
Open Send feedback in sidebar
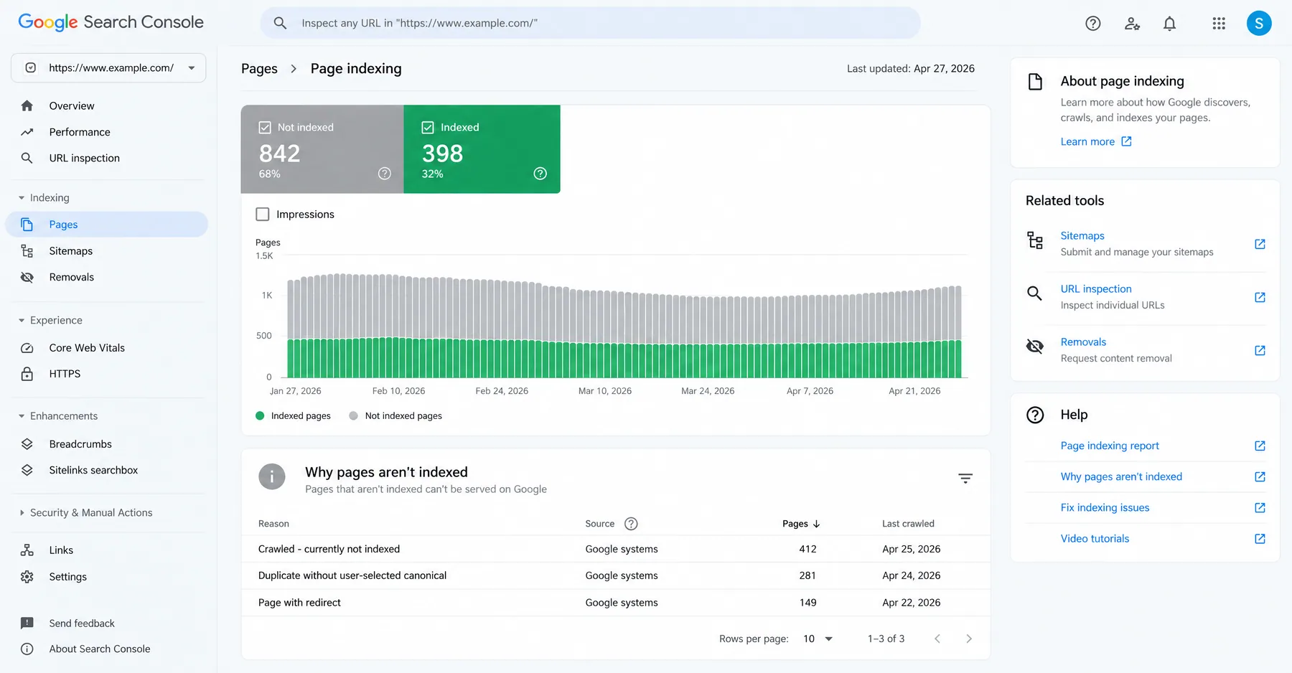(81, 623)
